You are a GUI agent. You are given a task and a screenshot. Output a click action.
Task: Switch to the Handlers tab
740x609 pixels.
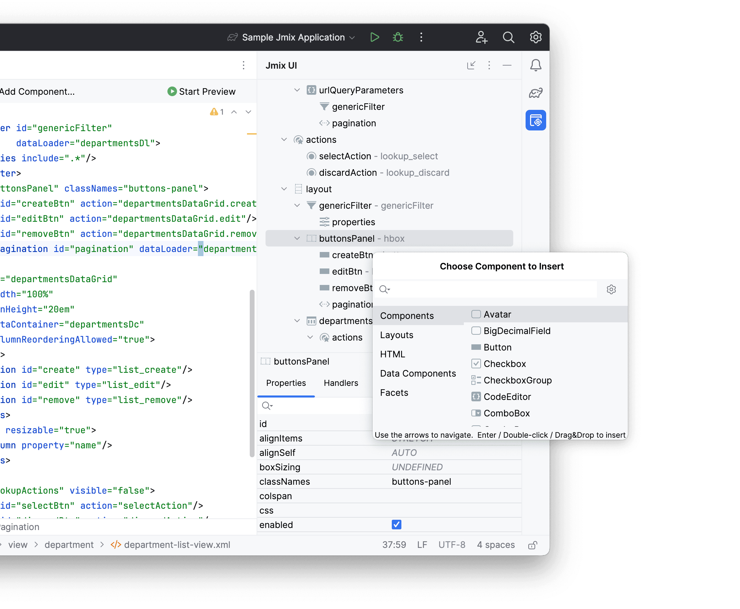[x=341, y=383]
